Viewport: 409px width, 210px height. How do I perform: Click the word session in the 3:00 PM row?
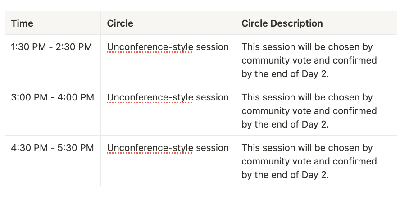(x=212, y=97)
